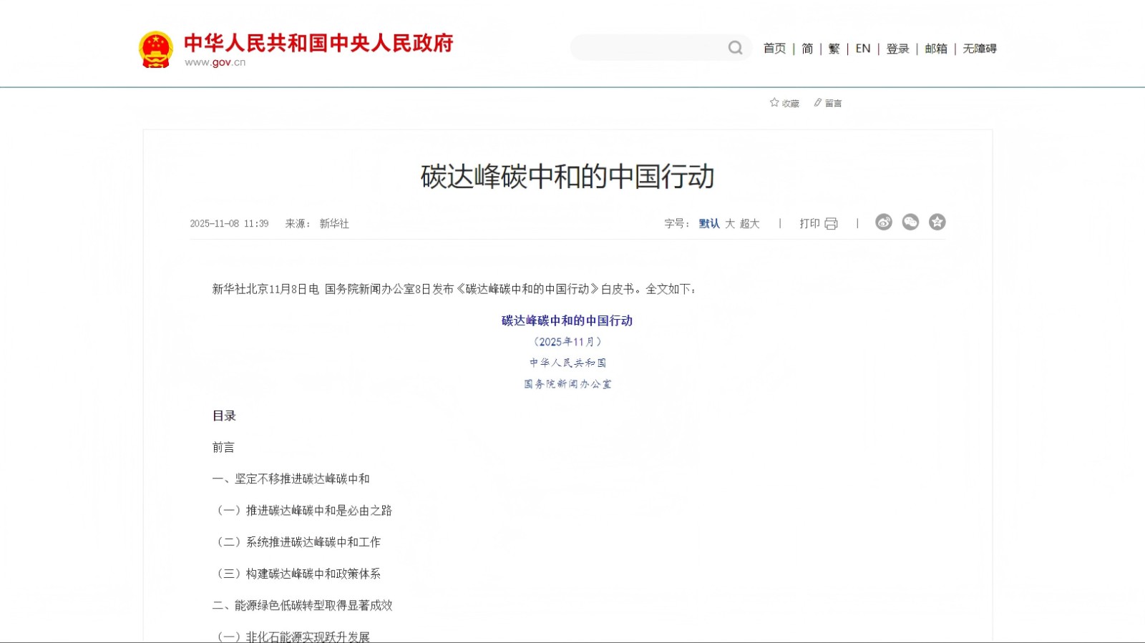Click the 打印 print text button
Viewport: 1145px width, 643px height.
pos(809,224)
